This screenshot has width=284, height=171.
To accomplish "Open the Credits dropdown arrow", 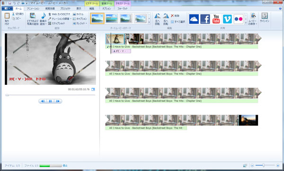I will pyautogui.click(x=86, y=23).
